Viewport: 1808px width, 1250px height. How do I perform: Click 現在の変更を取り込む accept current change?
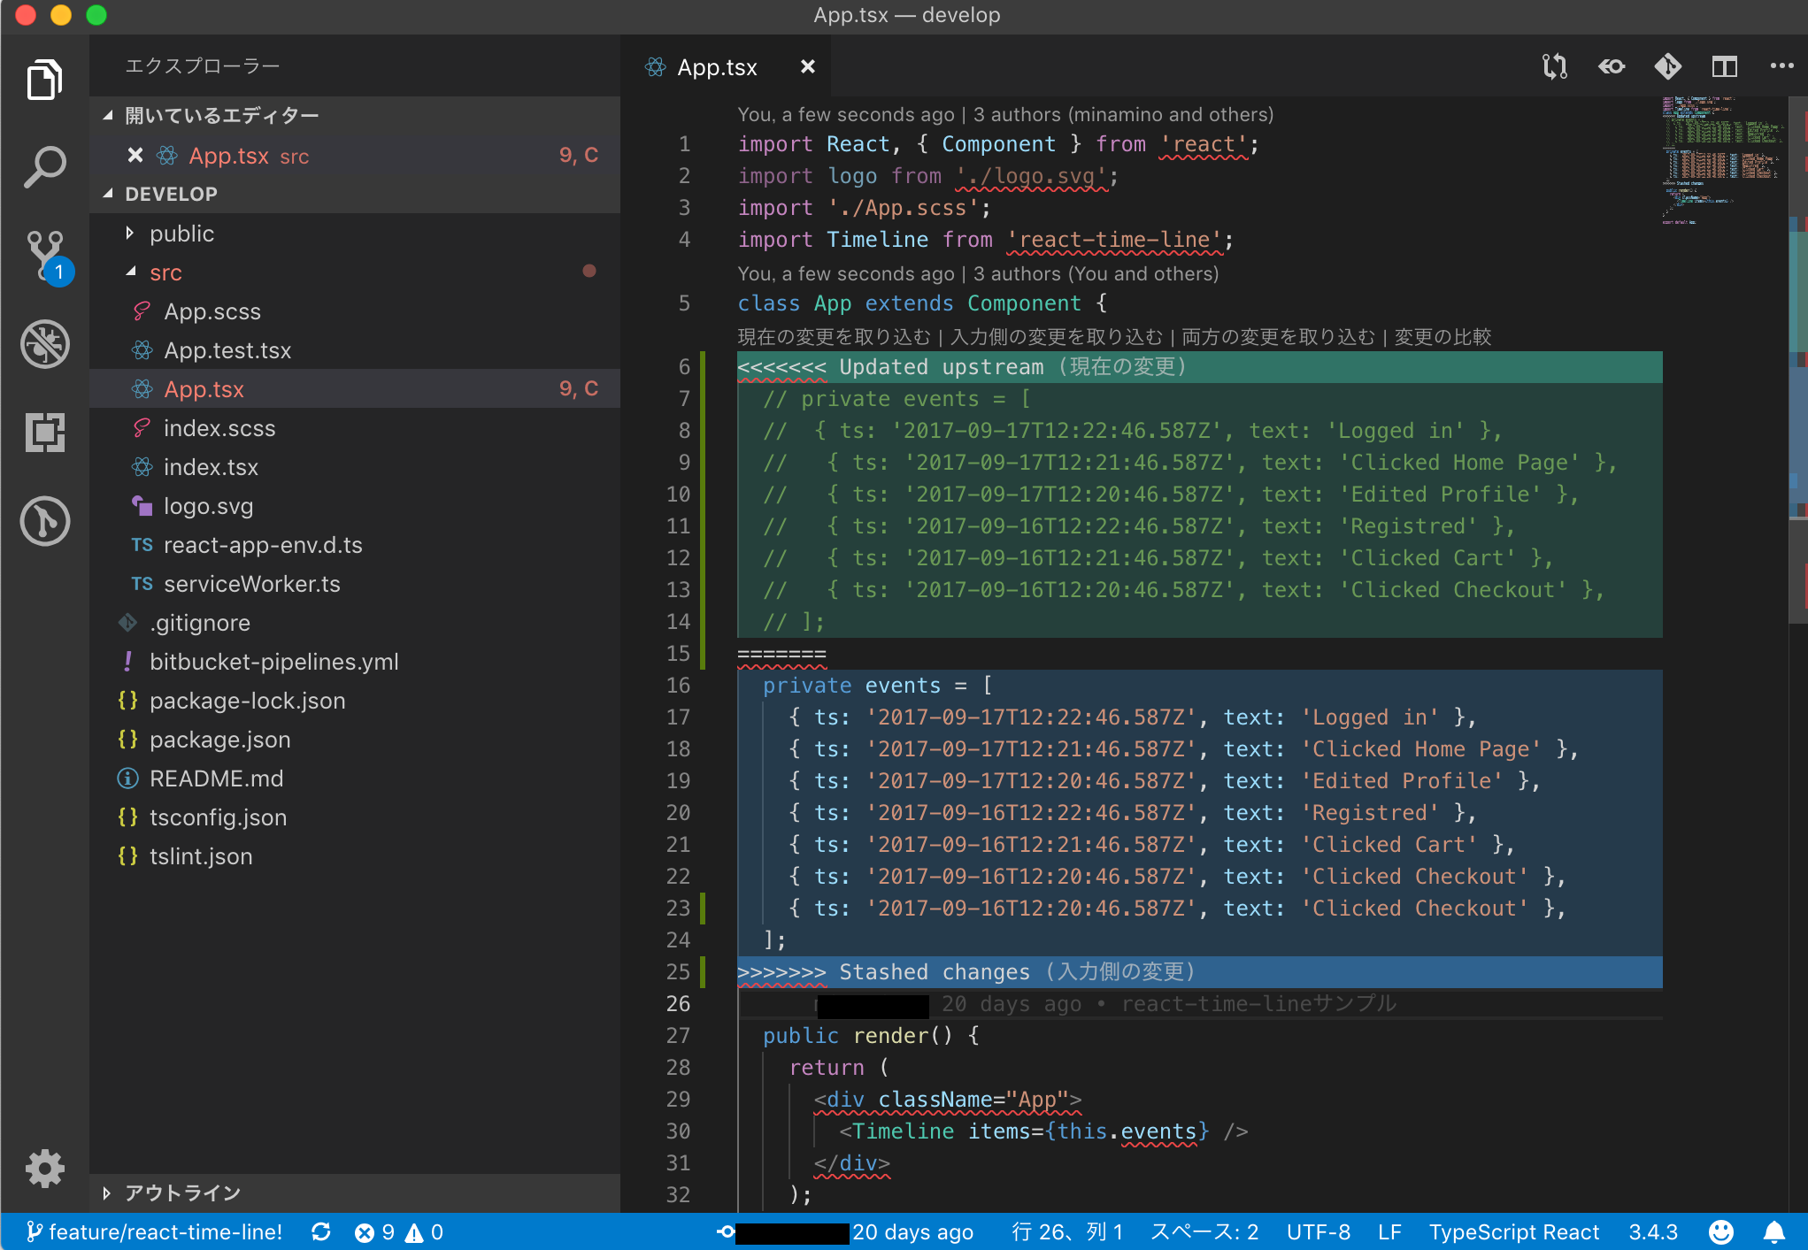tap(834, 337)
